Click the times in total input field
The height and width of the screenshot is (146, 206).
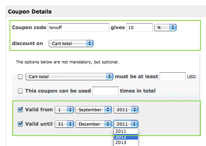[x=105, y=91]
